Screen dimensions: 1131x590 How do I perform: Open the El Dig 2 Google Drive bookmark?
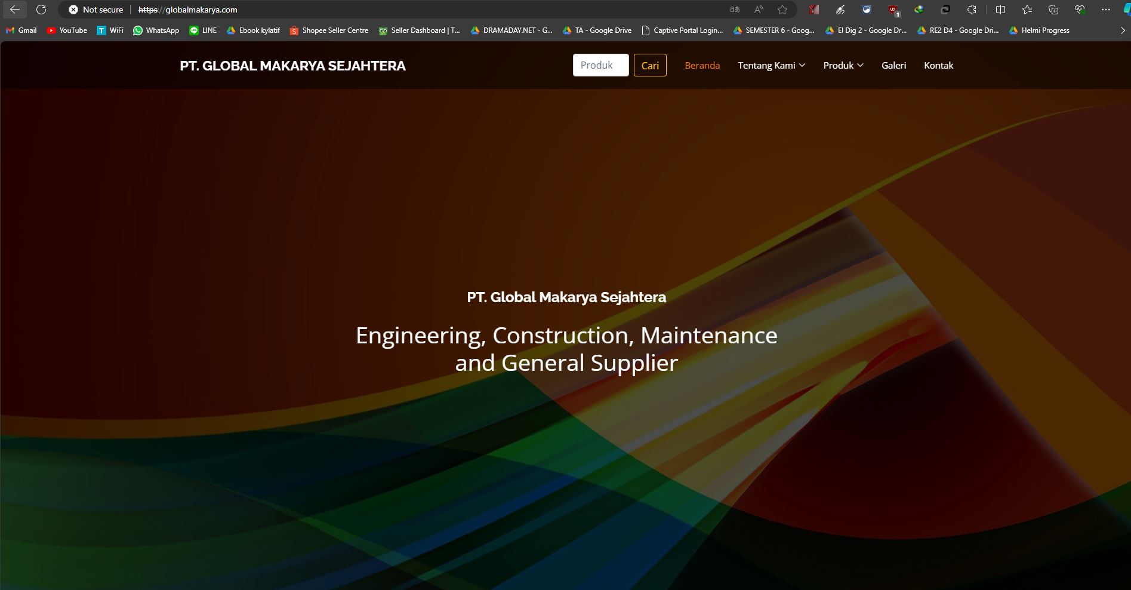pos(866,30)
